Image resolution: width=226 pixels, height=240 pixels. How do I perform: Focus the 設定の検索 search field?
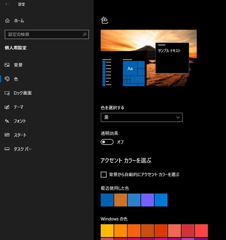tap(47, 34)
